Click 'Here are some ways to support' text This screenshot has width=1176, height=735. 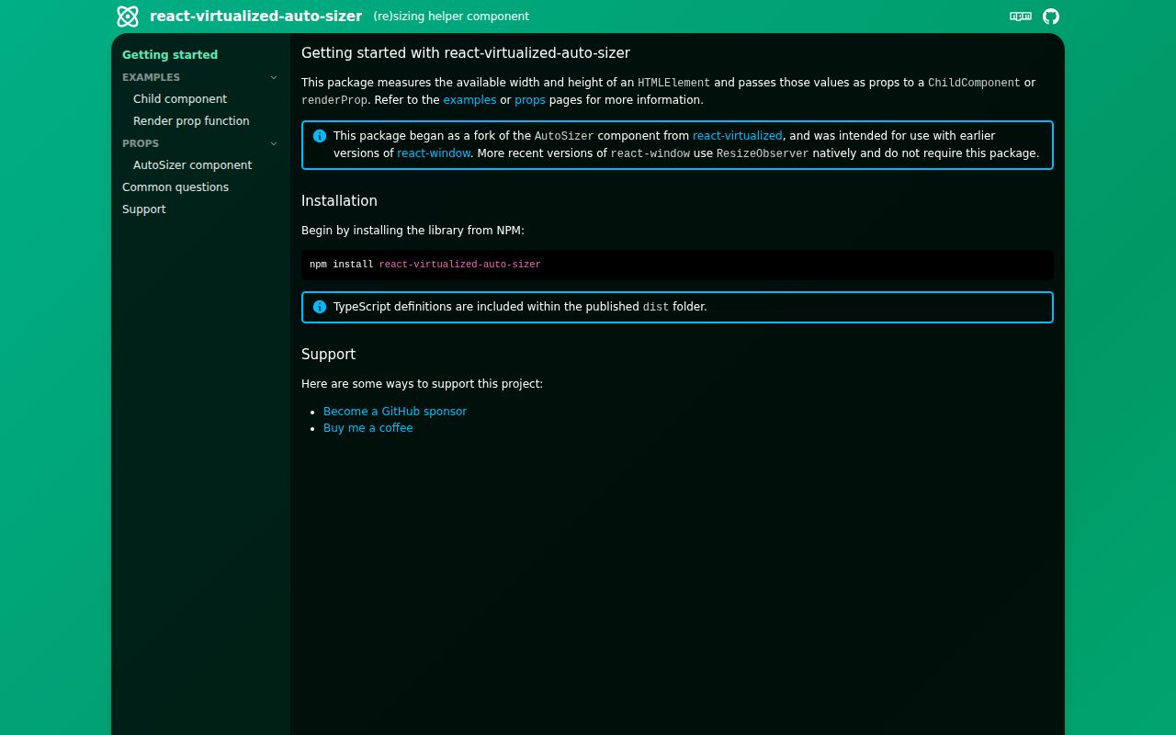click(x=422, y=384)
